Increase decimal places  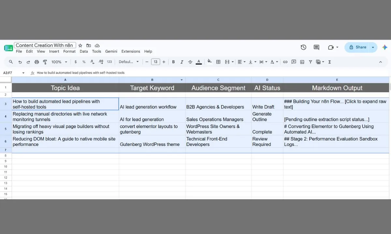pyautogui.click(x=101, y=62)
